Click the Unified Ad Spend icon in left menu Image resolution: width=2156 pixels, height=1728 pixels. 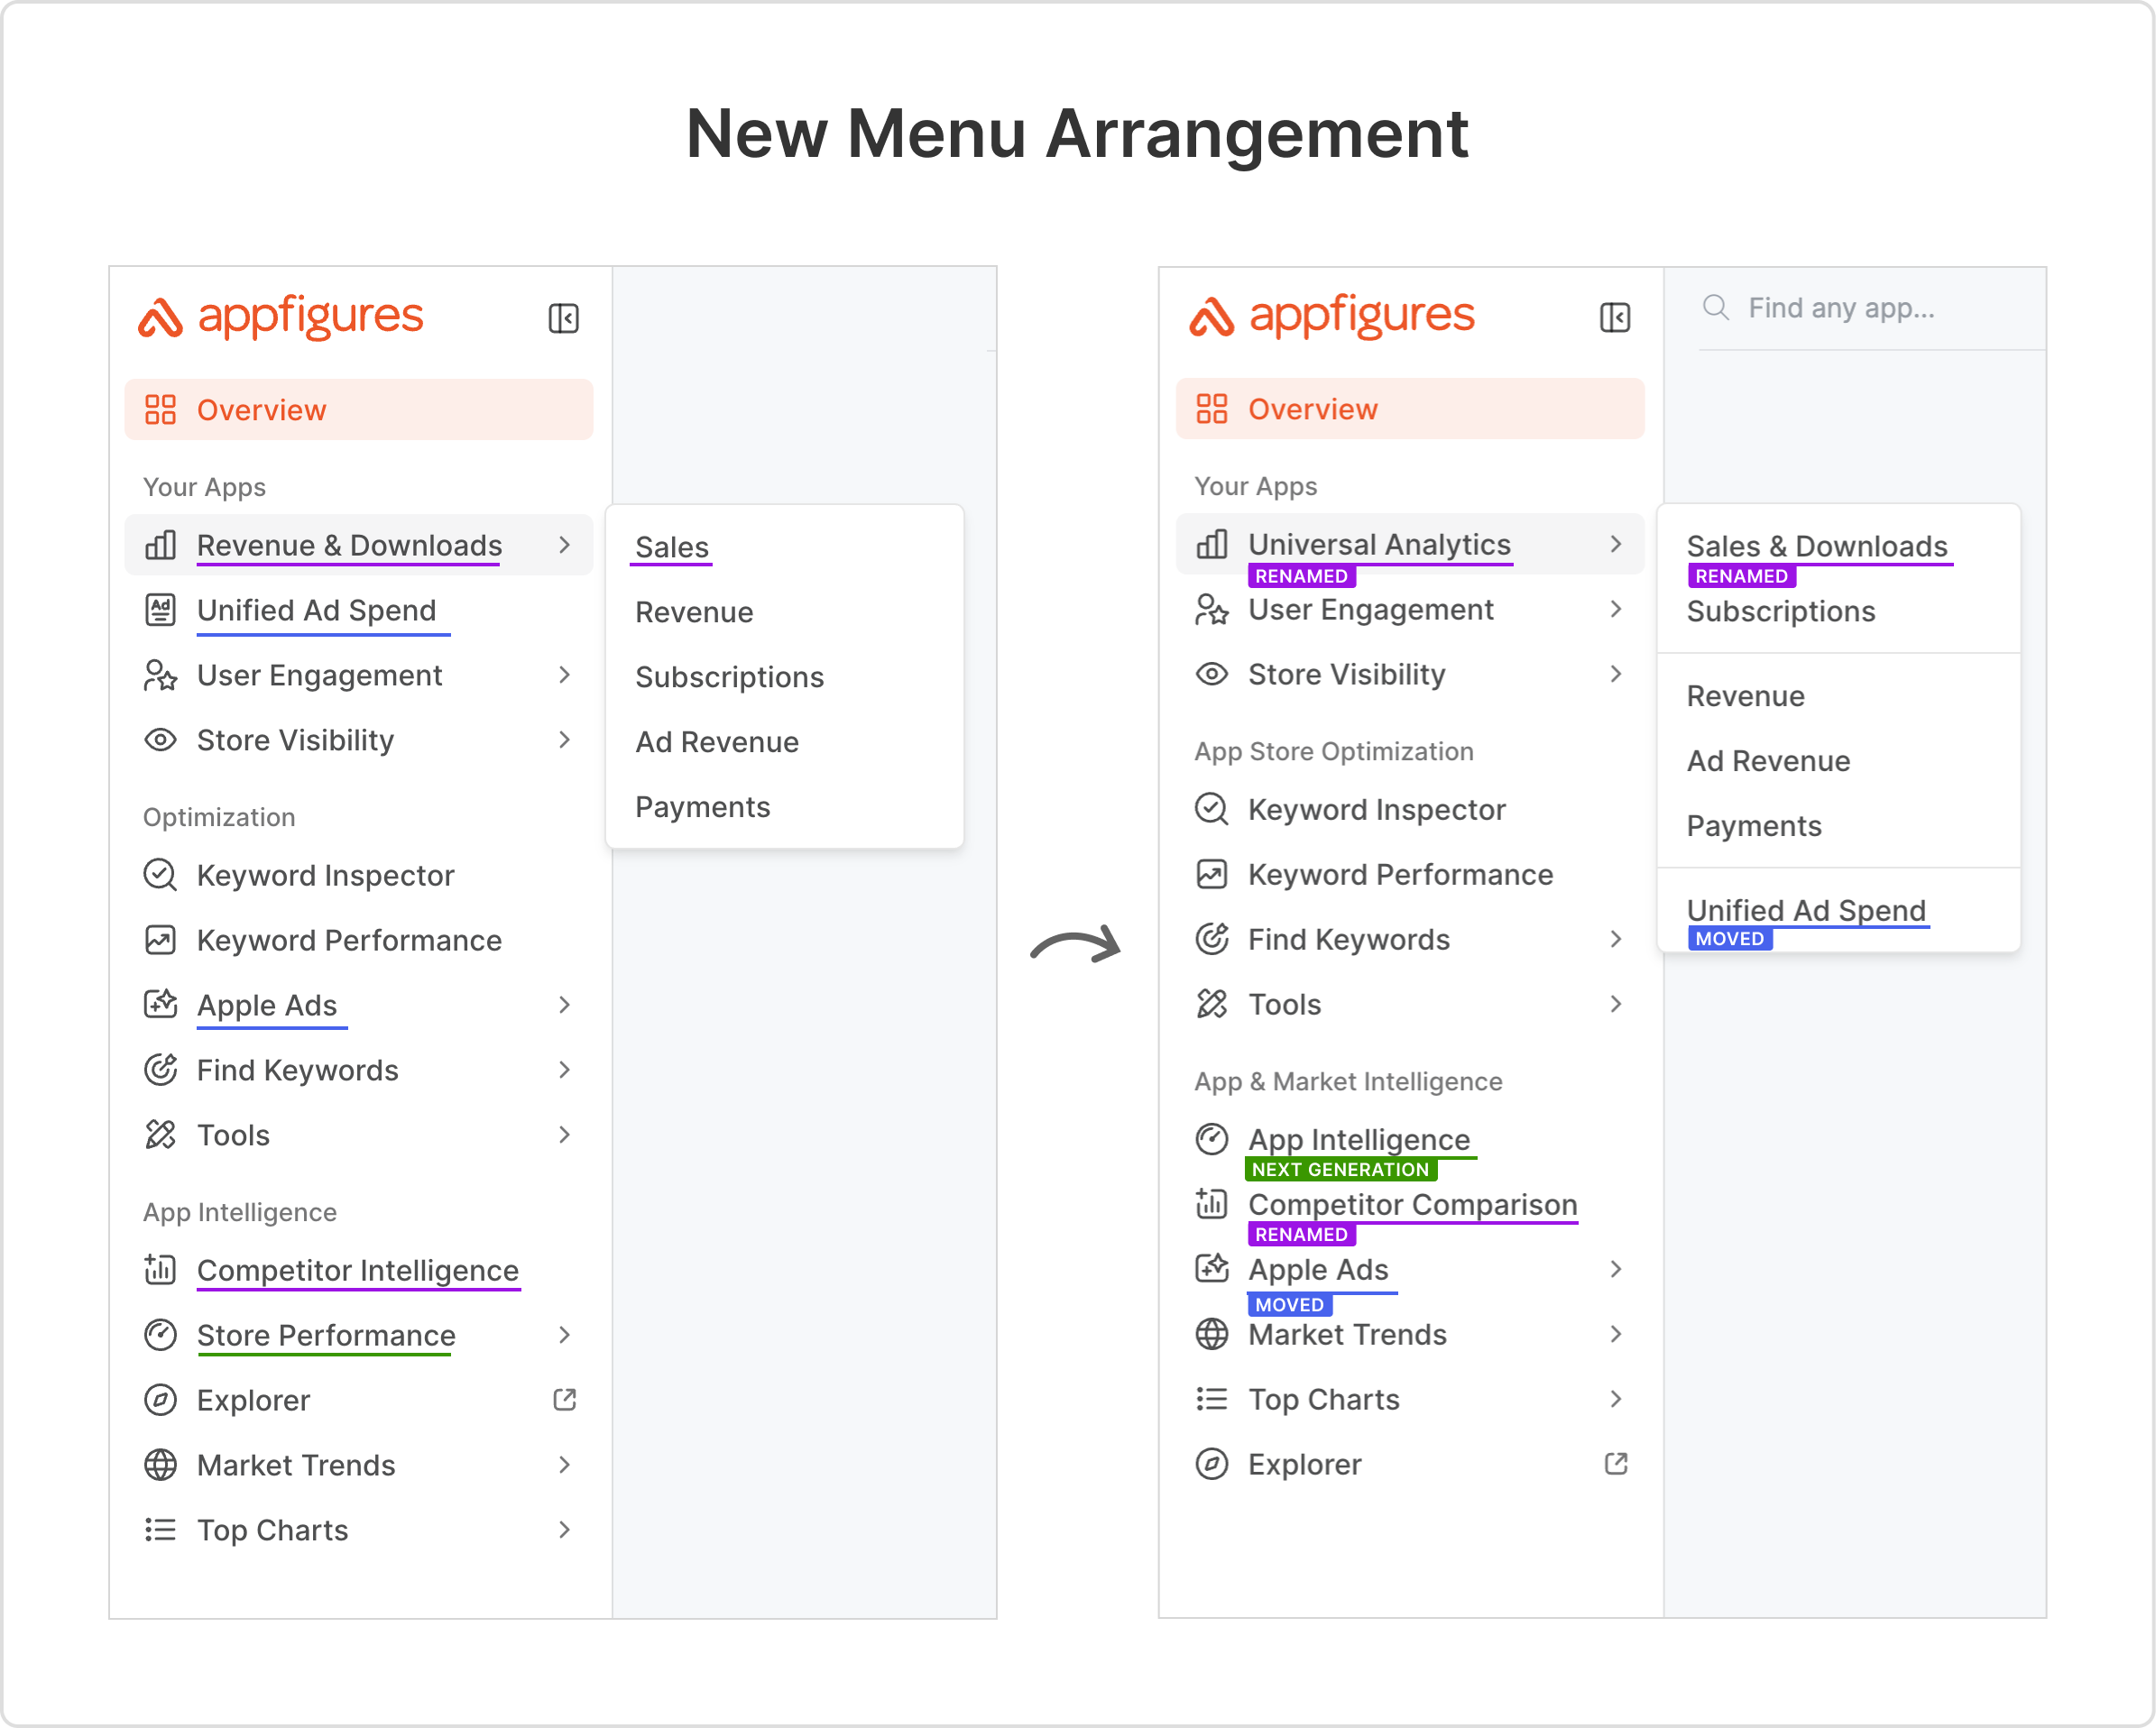(160, 610)
